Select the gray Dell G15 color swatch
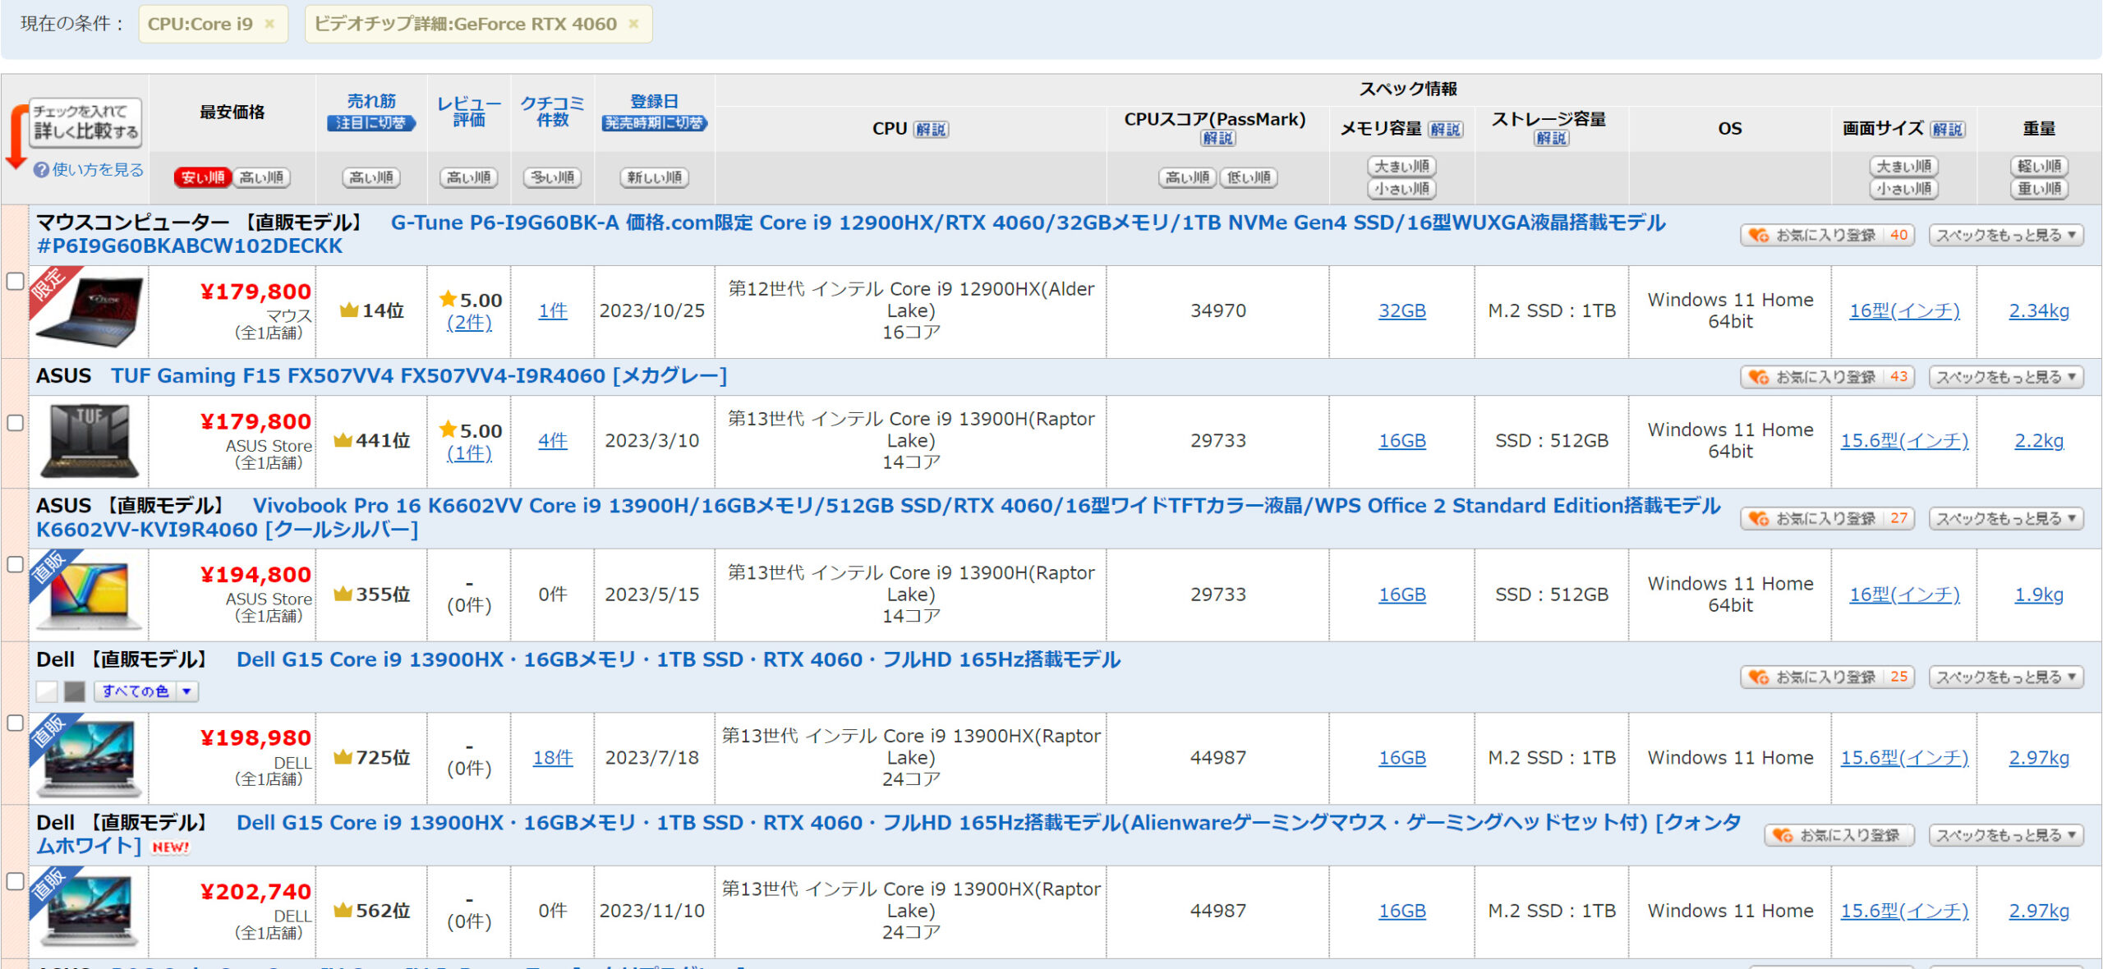Screen dimensions: 2103x969 75,691
